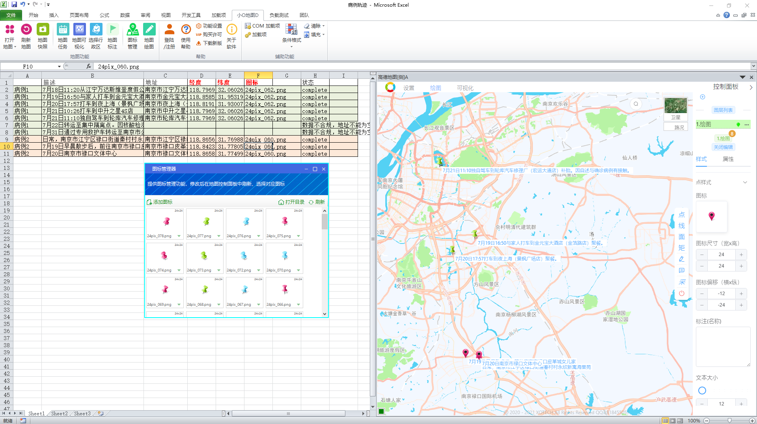Viewport: 757px width, 424px height.
Task: Expand the 点样式 section chevron
Action: [x=745, y=182]
